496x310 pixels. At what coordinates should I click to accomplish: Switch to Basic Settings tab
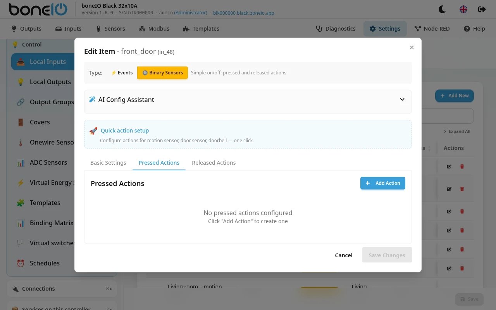[108, 163]
